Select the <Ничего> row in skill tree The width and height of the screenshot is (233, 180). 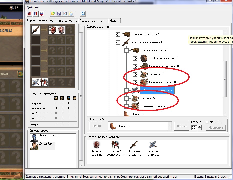(x=137, y=114)
